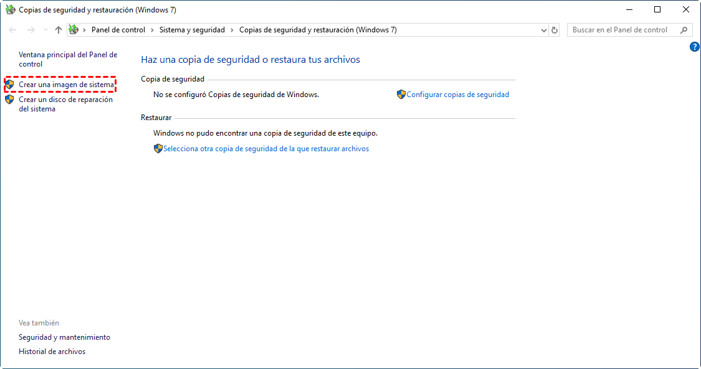The width and height of the screenshot is (701, 369).
Task: Close the Copias de seguridad window
Action: [x=686, y=9]
